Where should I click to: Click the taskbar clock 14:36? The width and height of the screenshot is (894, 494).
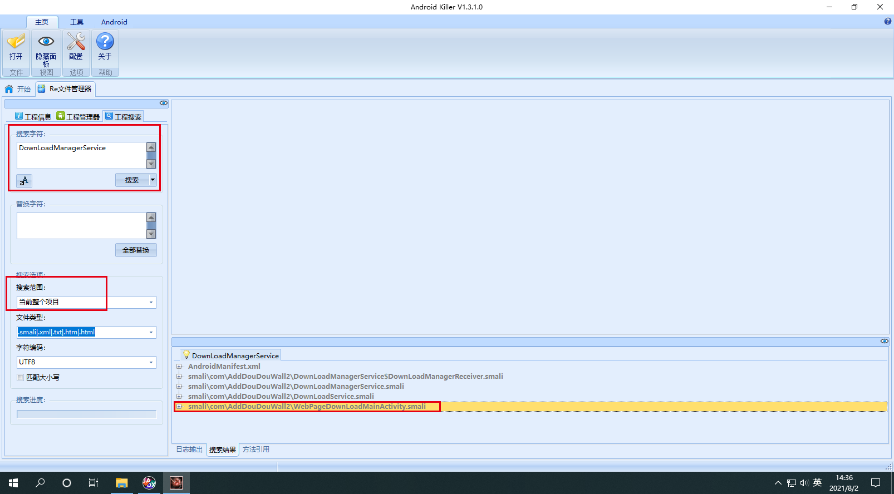(844, 478)
